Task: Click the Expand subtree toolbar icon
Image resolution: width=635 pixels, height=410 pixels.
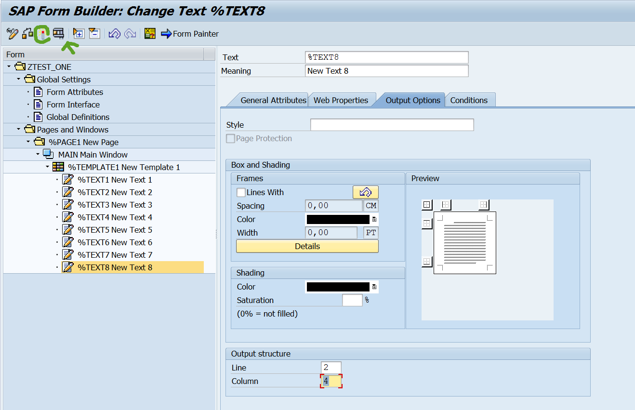Action: coord(79,34)
